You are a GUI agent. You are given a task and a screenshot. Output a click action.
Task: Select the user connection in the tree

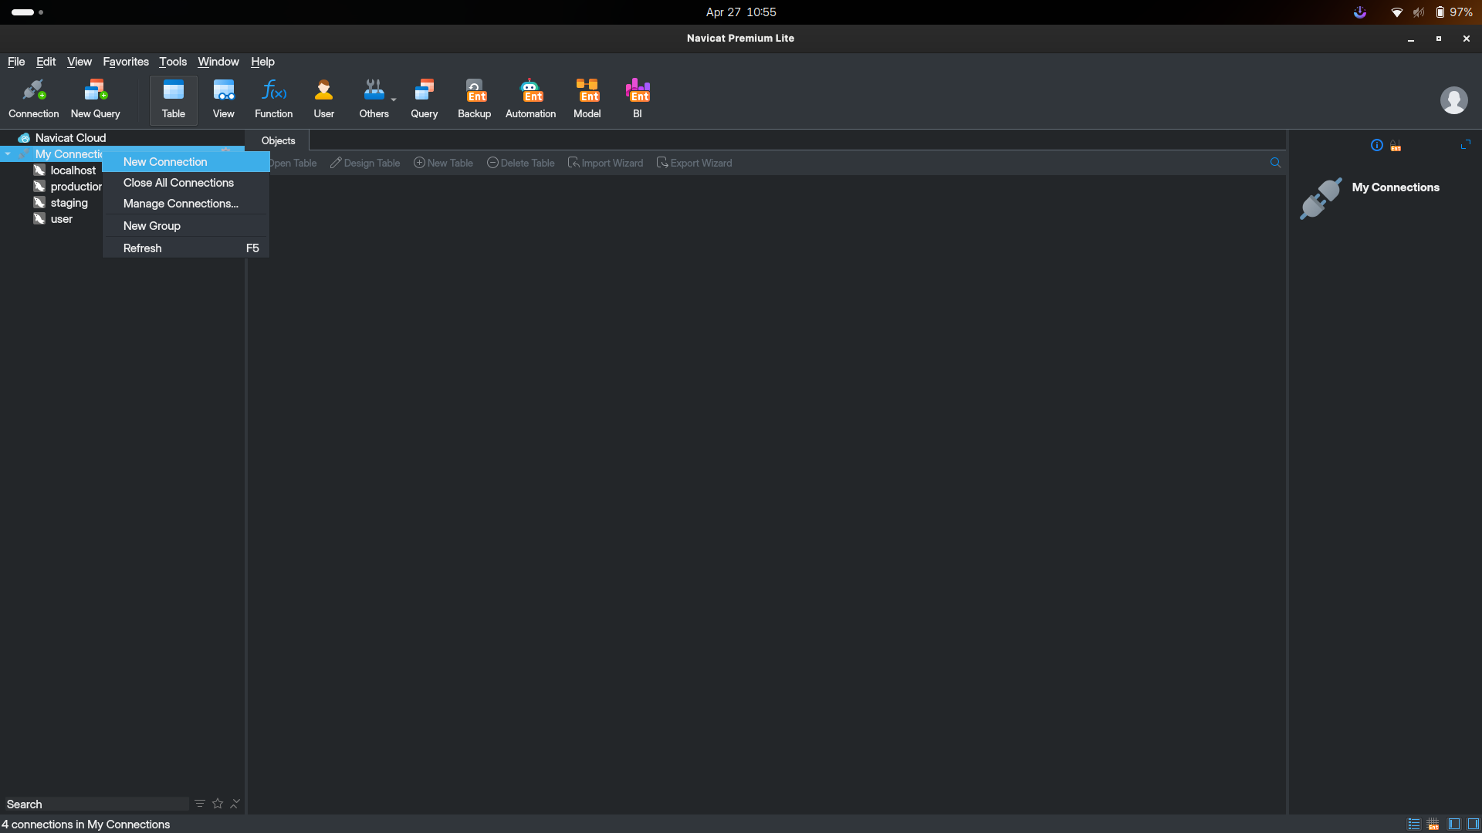[x=54, y=219]
